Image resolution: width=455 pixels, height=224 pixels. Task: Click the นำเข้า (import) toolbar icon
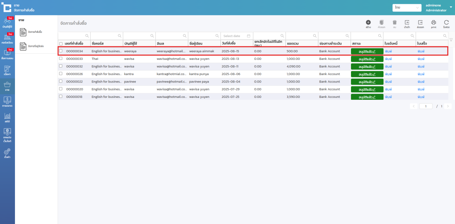[x=407, y=22]
